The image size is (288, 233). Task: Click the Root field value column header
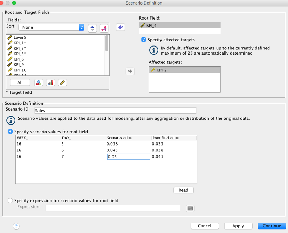pyautogui.click(x=174, y=138)
